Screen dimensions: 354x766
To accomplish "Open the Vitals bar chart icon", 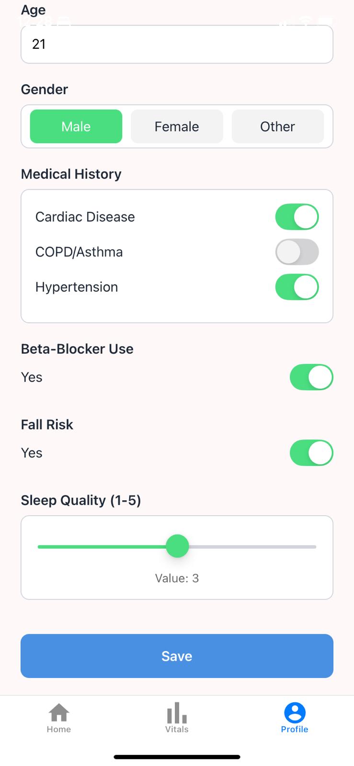I will coord(177,712).
